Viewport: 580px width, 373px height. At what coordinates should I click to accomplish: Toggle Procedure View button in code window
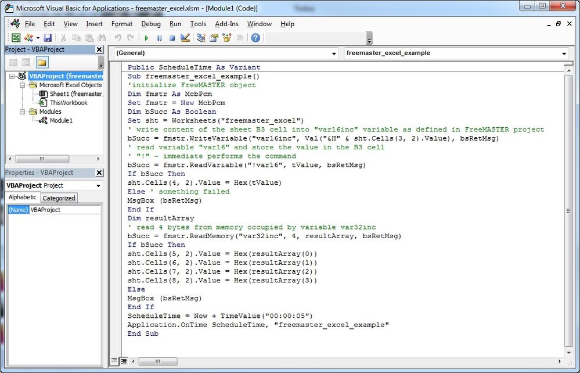tap(114, 361)
